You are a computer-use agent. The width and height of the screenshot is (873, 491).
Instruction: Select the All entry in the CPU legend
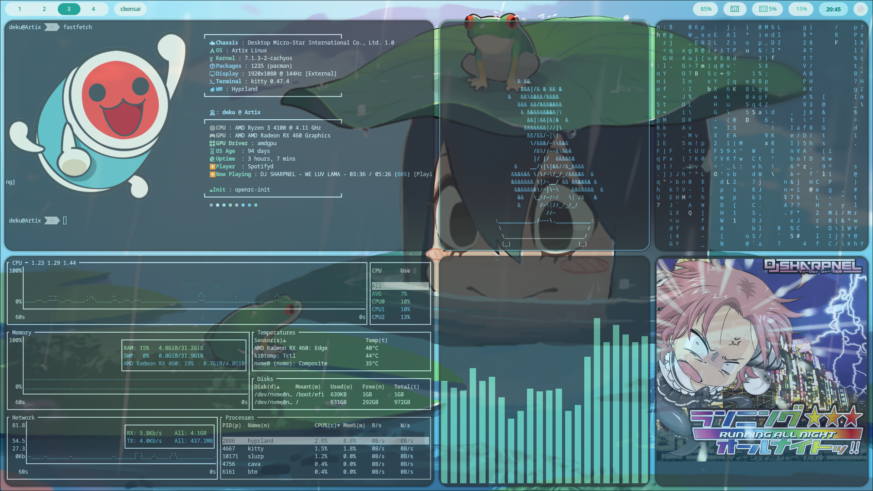click(x=400, y=286)
